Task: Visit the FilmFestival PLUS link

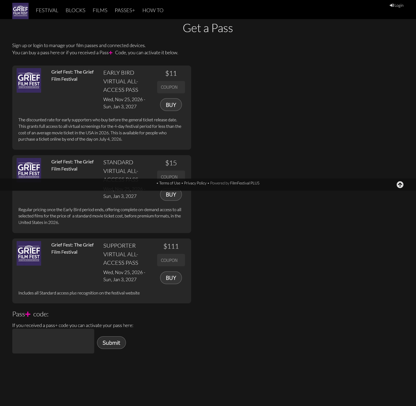Action: coord(245,183)
